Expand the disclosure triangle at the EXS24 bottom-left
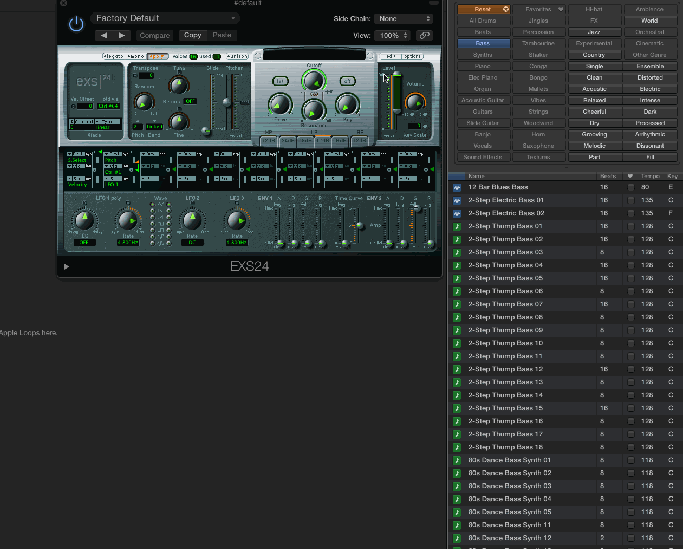683x549 pixels. 67,266
